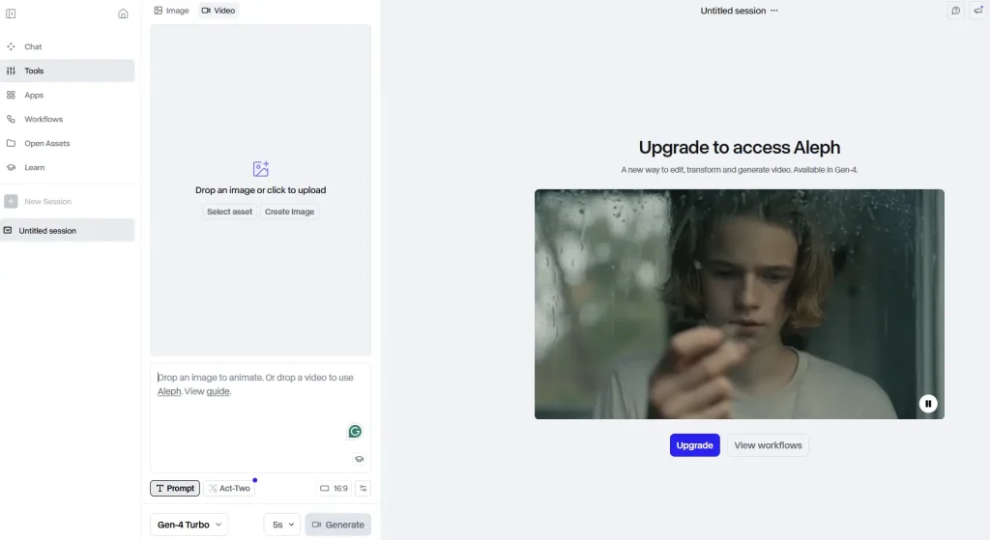Click the announcements megaphone icon
Viewport: 990px width, 540px height.
click(x=977, y=11)
